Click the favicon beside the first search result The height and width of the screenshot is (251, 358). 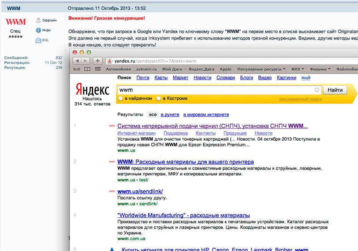point(112,126)
